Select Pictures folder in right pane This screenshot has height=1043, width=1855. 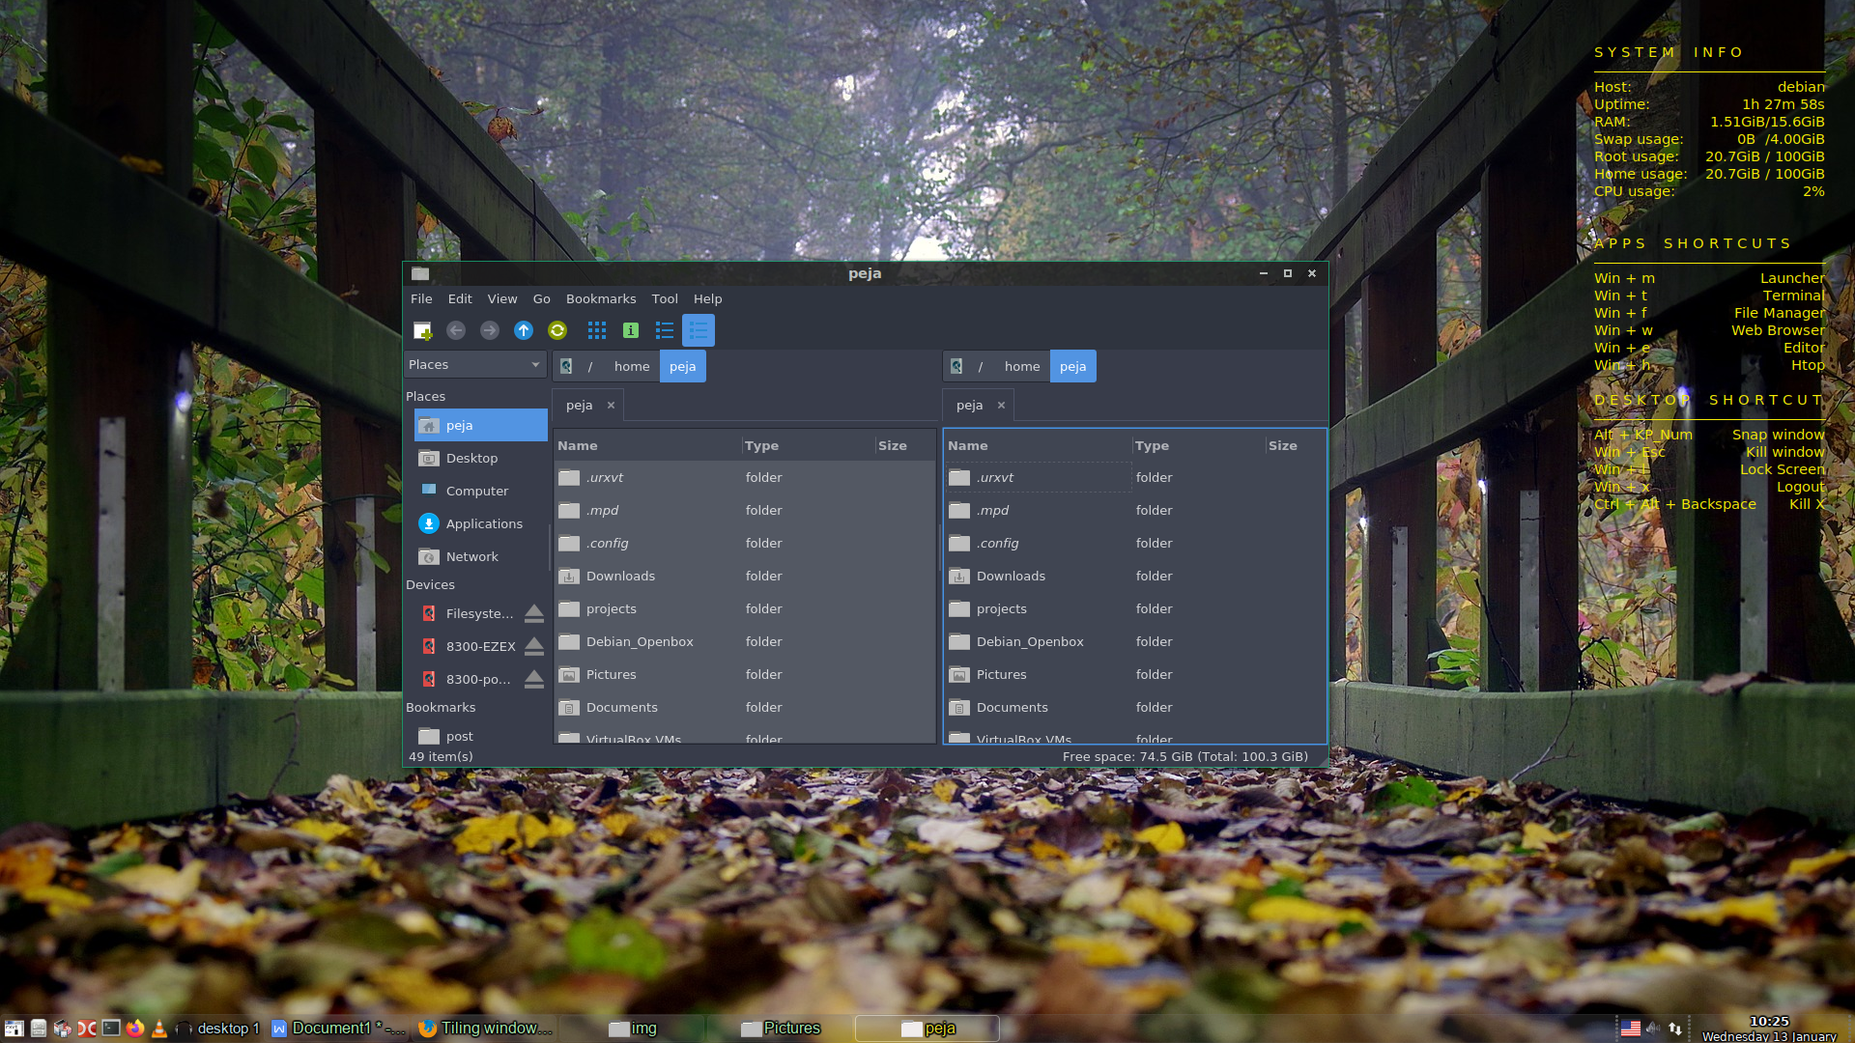point(1134,674)
